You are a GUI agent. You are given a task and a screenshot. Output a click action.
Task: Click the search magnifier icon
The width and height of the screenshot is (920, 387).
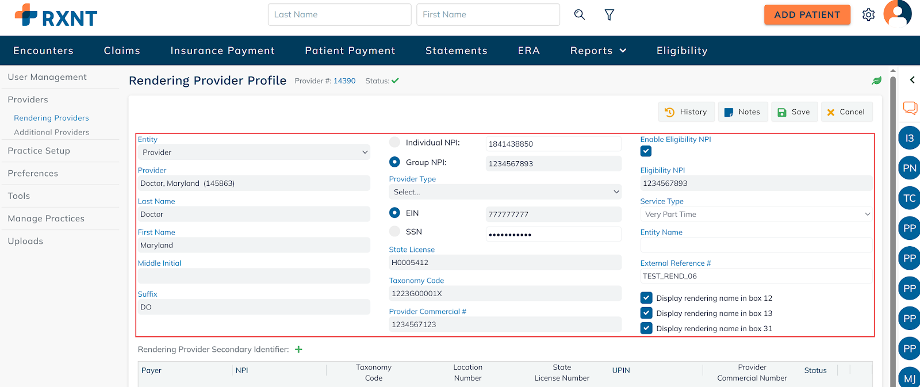coord(579,15)
